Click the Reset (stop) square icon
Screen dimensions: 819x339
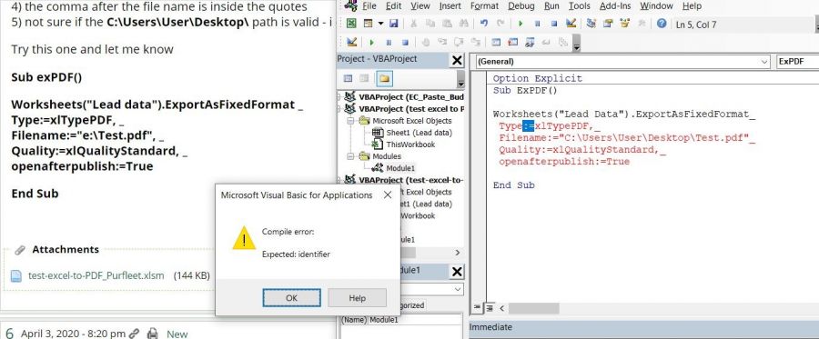tap(554, 24)
